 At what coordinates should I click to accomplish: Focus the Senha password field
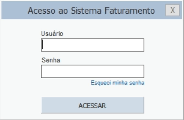pyautogui.click(x=93, y=71)
